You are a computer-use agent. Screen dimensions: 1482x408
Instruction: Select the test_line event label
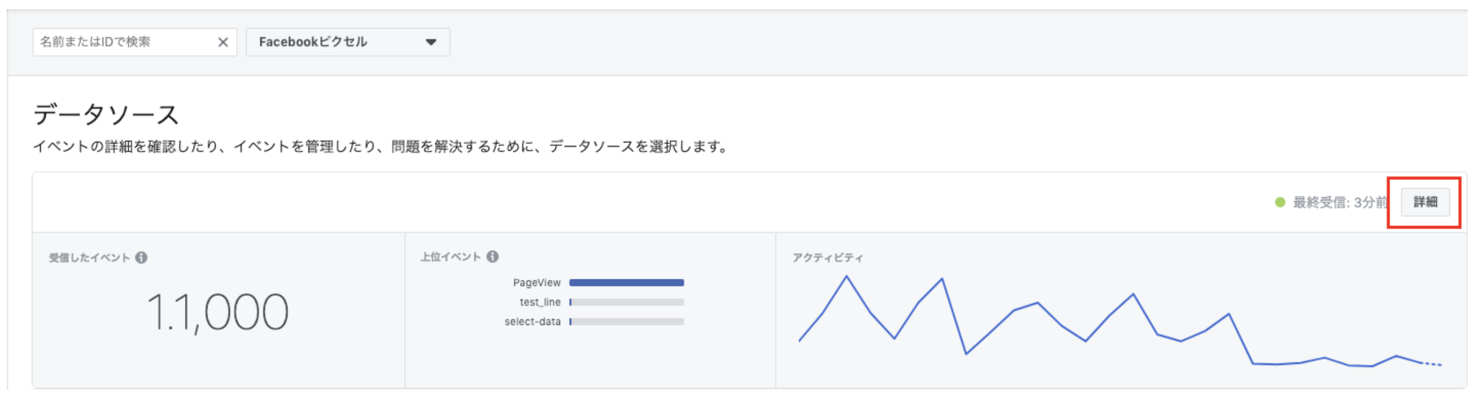coord(540,302)
